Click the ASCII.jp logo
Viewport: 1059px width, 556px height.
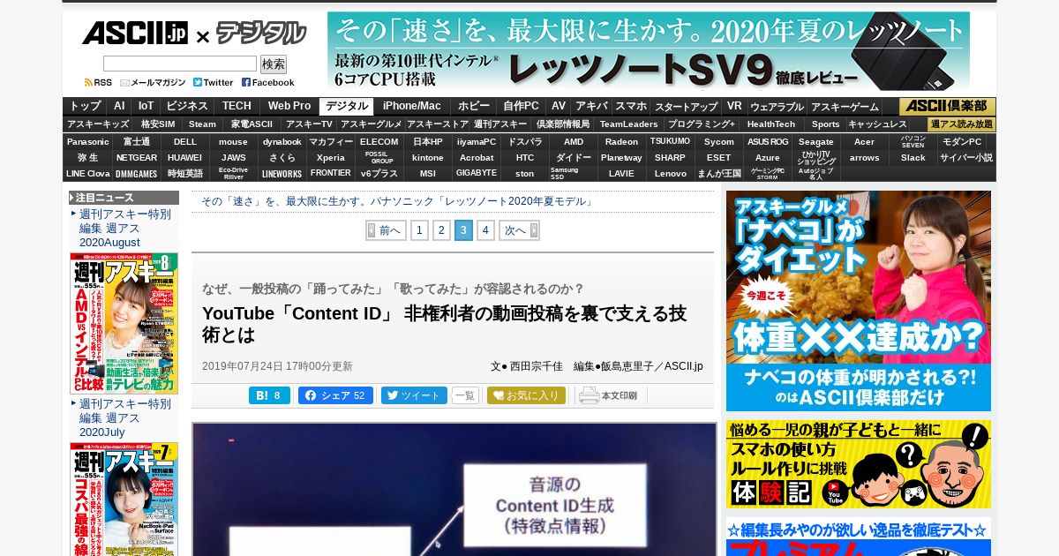[x=135, y=34]
